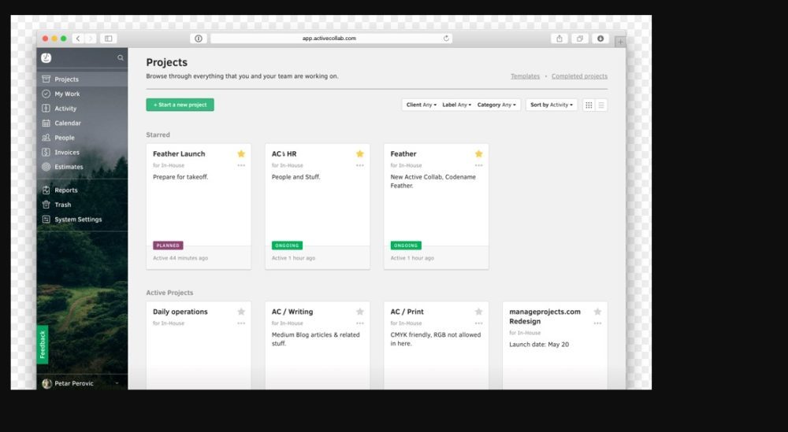Open the Completed projects link
Screen dimensions: 788x432
579,76
